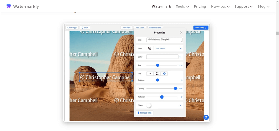Viewport: 279px width, 131px height.
Task: Click the Opacity slider handle
Action: coord(175,88)
